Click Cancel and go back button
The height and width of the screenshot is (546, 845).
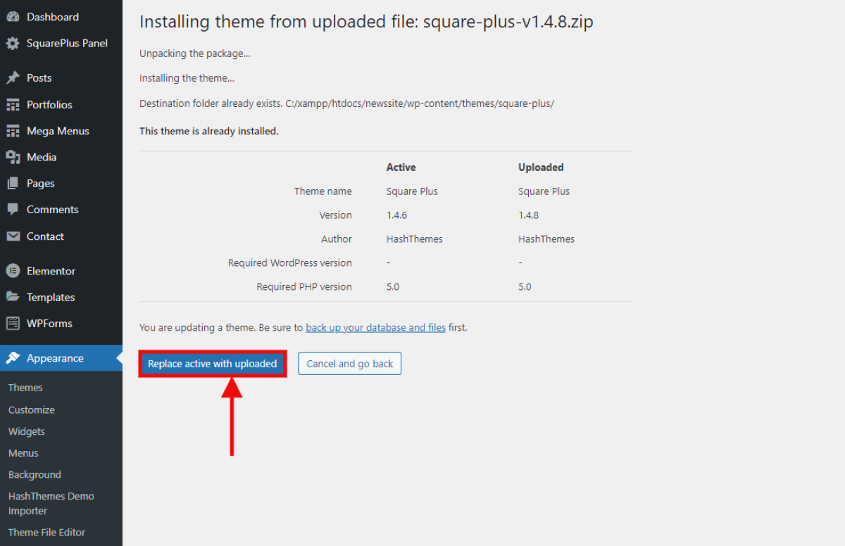350,364
